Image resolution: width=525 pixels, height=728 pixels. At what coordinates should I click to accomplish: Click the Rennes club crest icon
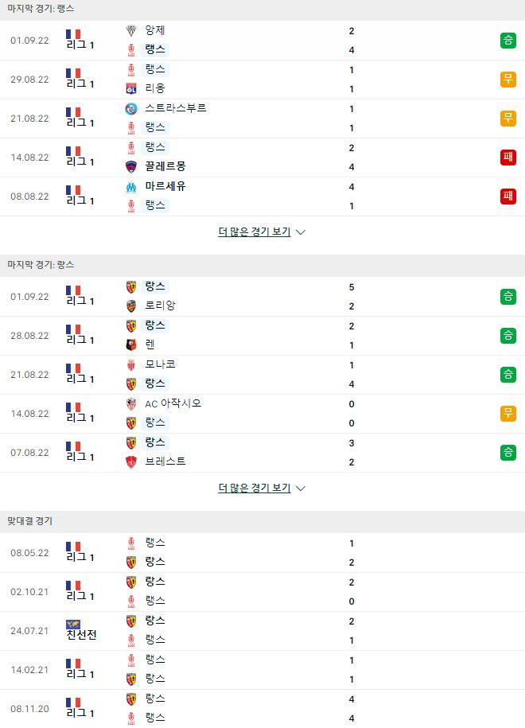131,345
